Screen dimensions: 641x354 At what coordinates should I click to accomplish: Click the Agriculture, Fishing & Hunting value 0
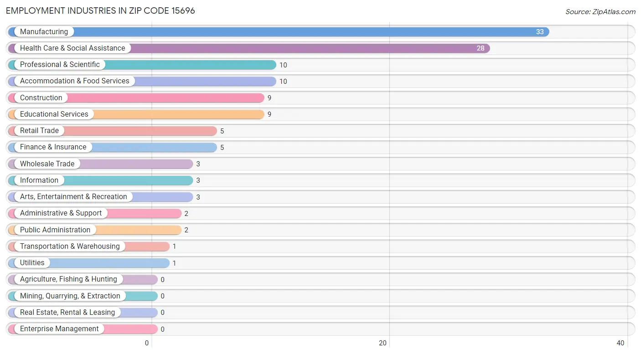(163, 280)
